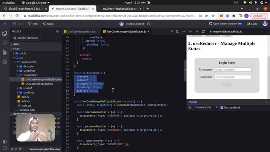Click the Twitter icon in the bottom bar
270x152 pixels.
(x=12, y=149)
